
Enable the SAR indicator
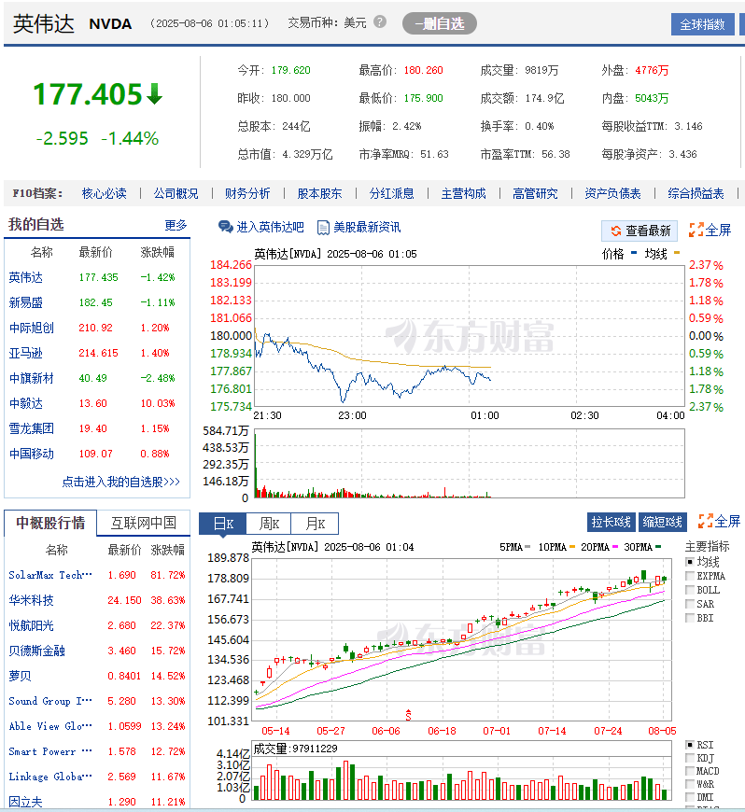click(x=690, y=604)
